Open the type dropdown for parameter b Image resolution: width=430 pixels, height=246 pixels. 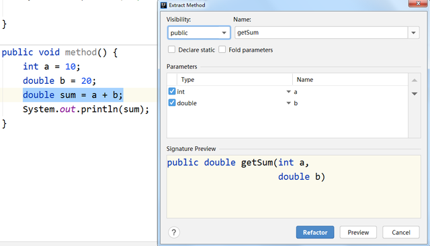click(288, 103)
